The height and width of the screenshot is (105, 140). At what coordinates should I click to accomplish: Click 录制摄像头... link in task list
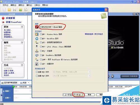tap(9, 37)
